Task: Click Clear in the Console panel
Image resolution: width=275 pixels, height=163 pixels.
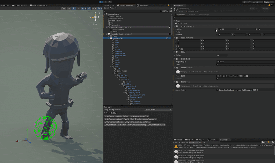Action: pyautogui.click(x=175, y=142)
